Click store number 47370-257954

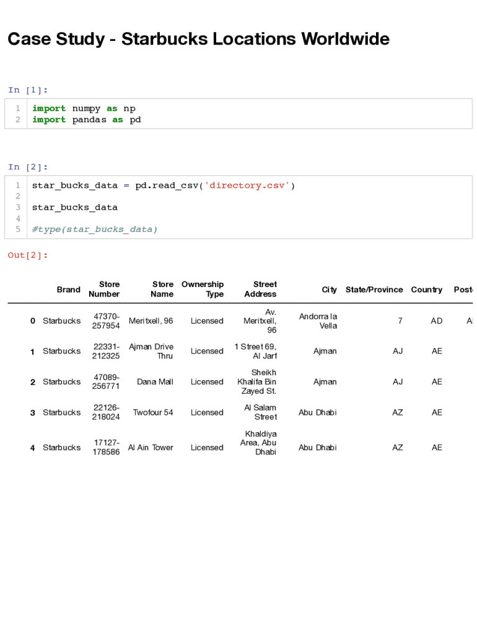106,321
